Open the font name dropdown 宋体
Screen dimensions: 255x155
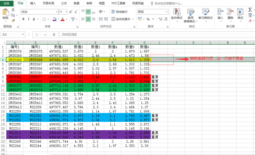click(56, 12)
